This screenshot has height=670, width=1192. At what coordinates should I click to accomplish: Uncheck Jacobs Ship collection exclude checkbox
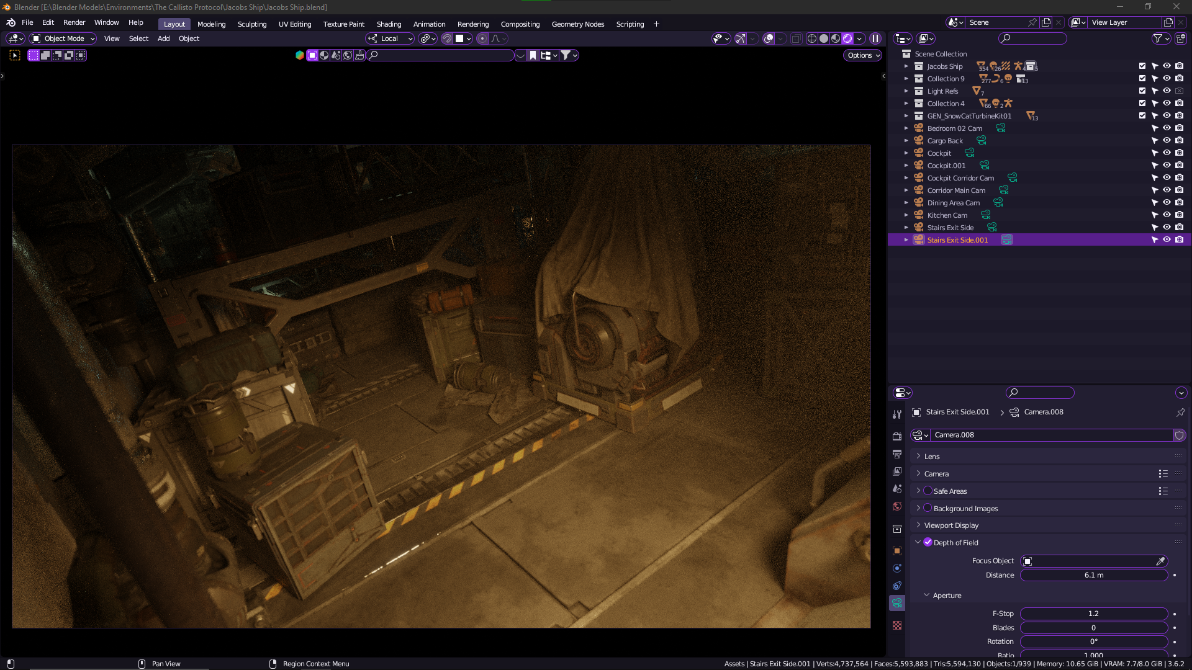[x=1142, y=66]
